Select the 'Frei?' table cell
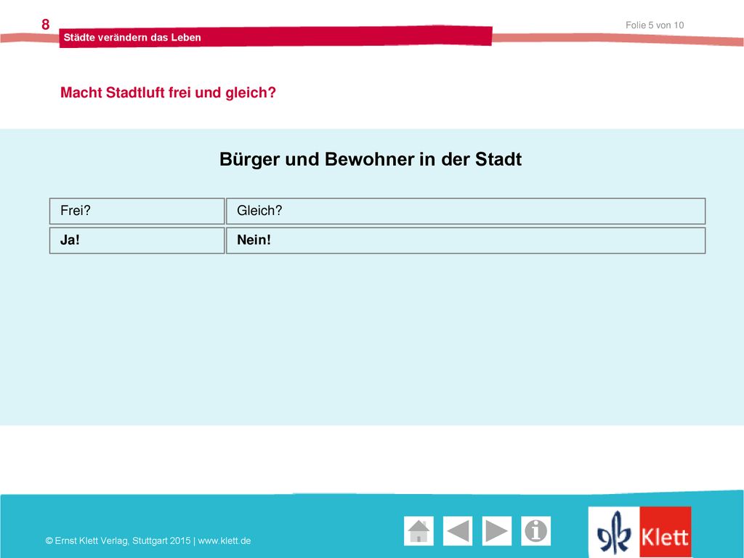Screen dimensions: 744x558 tap(137, 211)
